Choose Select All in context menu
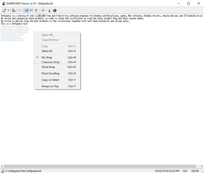Image resolution: width=204 pixels, height=173 pixels. click(57, 51)
